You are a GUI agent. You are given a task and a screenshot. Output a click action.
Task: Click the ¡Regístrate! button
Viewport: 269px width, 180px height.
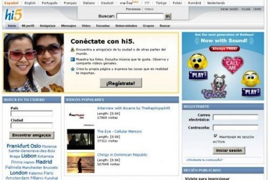tap(121, 83)
